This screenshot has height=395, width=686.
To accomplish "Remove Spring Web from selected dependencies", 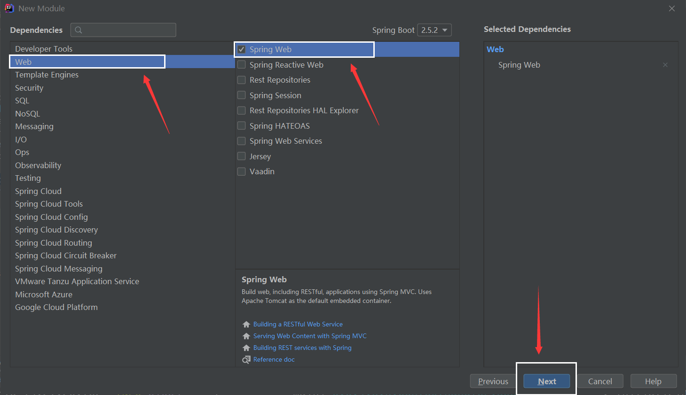I will [x=665, y=65].
